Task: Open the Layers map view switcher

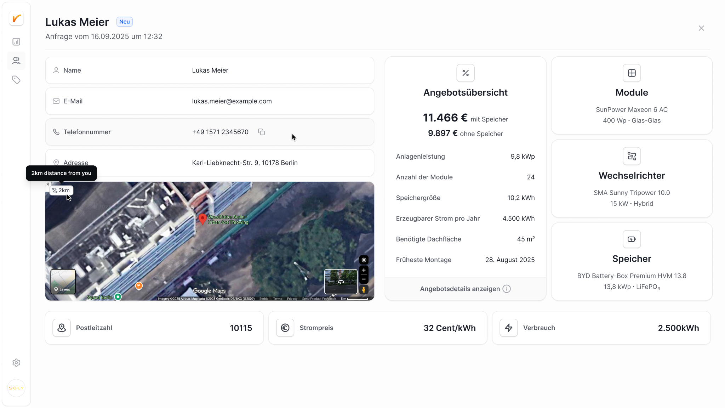Action: pos(63,282)
